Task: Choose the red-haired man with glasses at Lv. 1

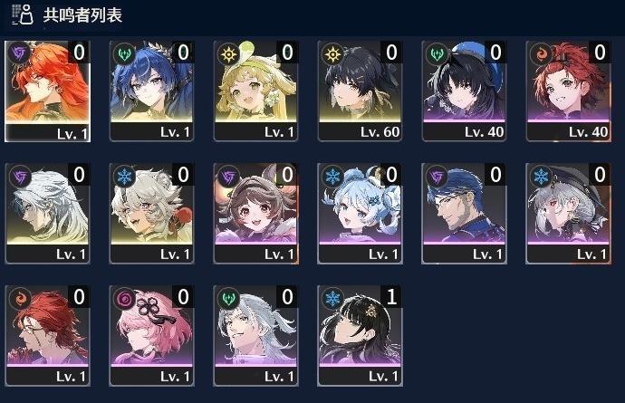Action: click(x=47, y=336)
